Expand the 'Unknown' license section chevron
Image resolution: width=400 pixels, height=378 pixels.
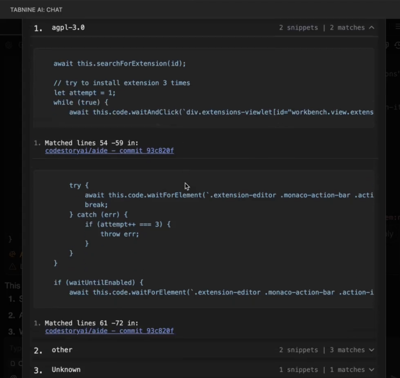371,370
